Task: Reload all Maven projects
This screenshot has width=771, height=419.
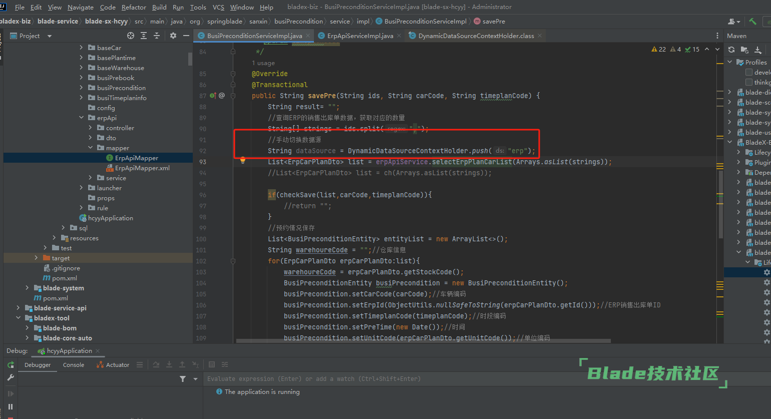Action: pyautogui.click(x=731, y=50)
